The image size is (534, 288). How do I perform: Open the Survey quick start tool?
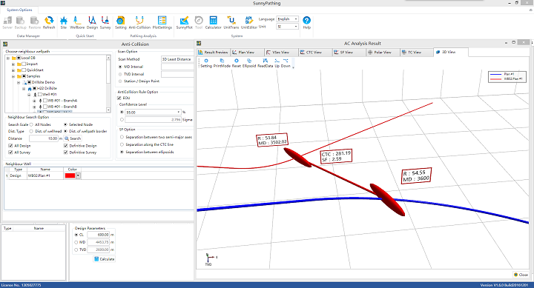tap(105, 23)
